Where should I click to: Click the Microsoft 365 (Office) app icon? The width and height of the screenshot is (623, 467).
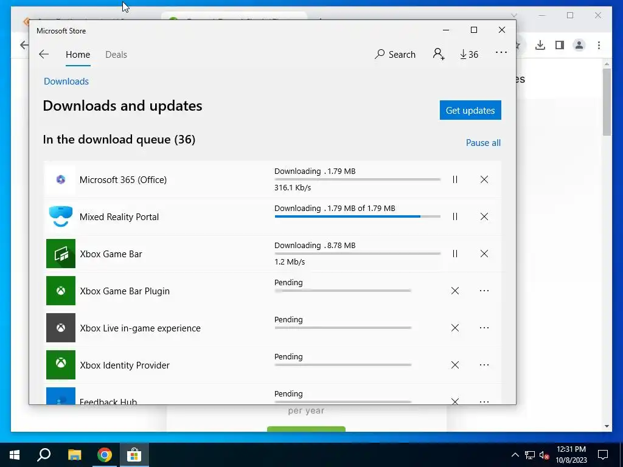[61, 179]
